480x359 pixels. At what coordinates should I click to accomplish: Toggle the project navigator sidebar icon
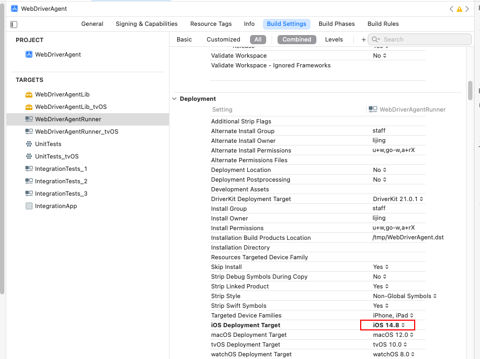point(14,24)
